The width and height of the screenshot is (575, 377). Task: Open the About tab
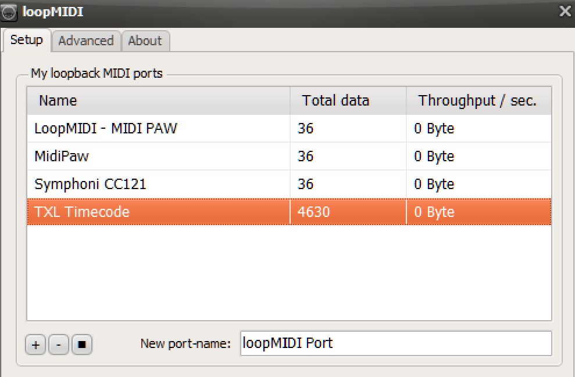145,41
